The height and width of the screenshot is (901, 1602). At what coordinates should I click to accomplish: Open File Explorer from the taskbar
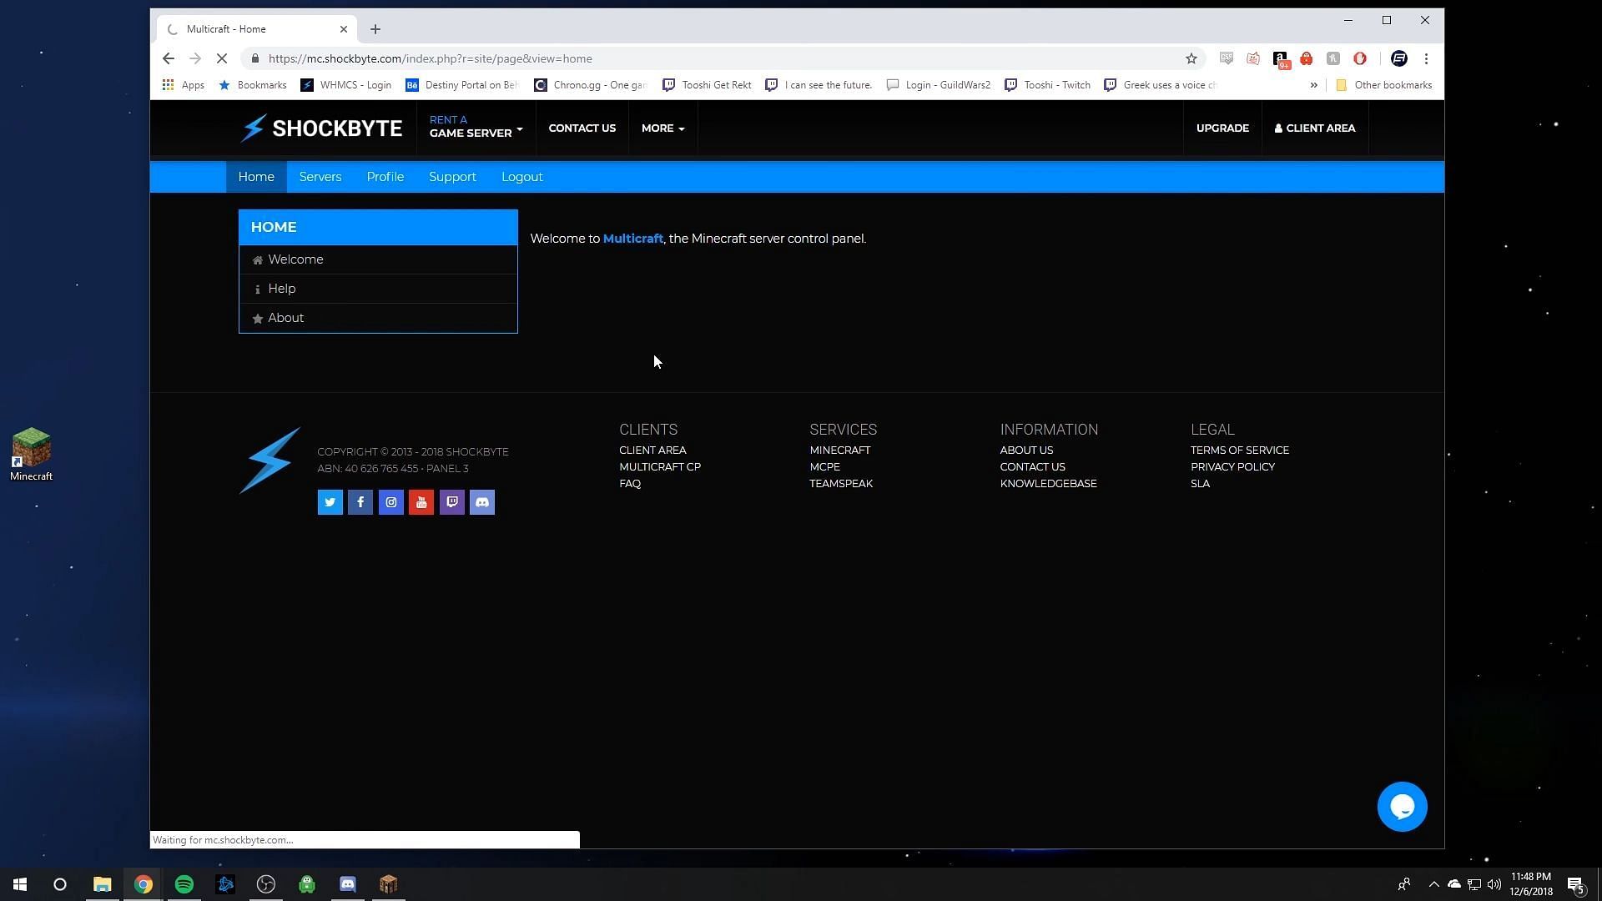(x=102, y=884)
